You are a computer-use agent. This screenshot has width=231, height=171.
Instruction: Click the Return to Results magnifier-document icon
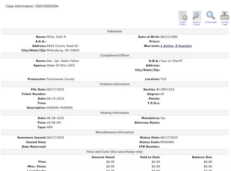tap(197, 16)
